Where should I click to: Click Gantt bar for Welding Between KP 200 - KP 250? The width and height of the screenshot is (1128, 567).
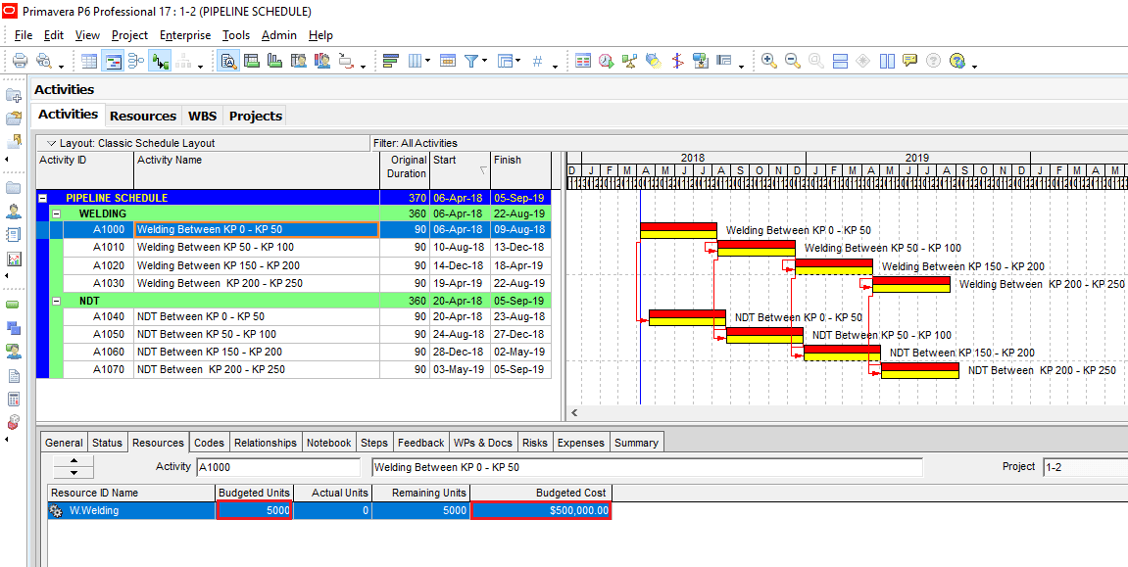coord(910,285)
